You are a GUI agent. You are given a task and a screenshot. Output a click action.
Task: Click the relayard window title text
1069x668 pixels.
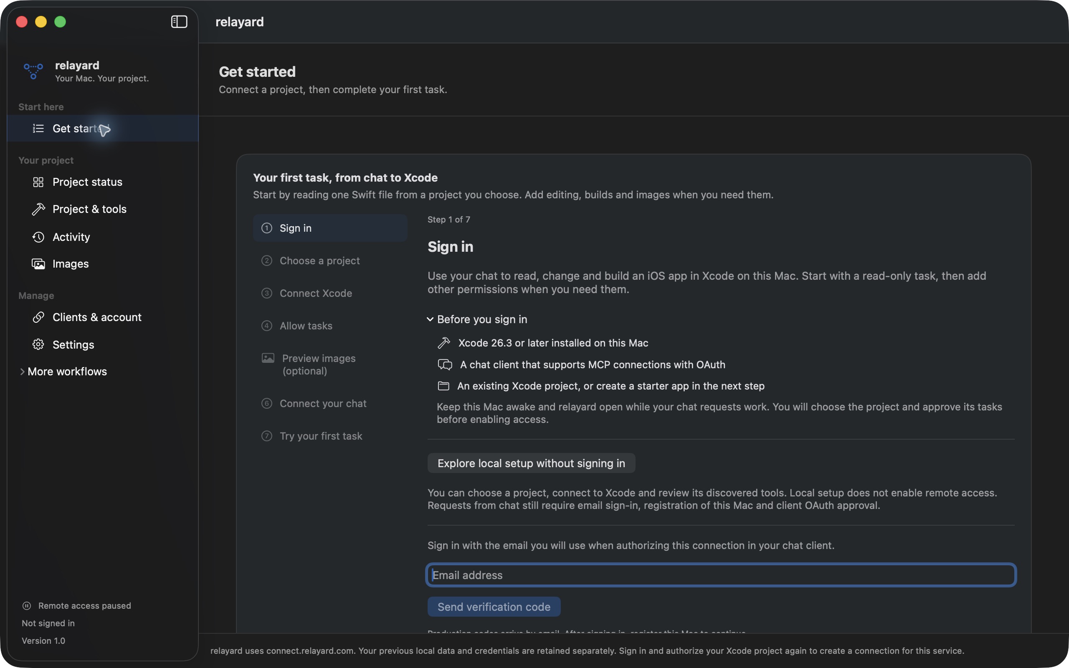click(x=239, y=22)
